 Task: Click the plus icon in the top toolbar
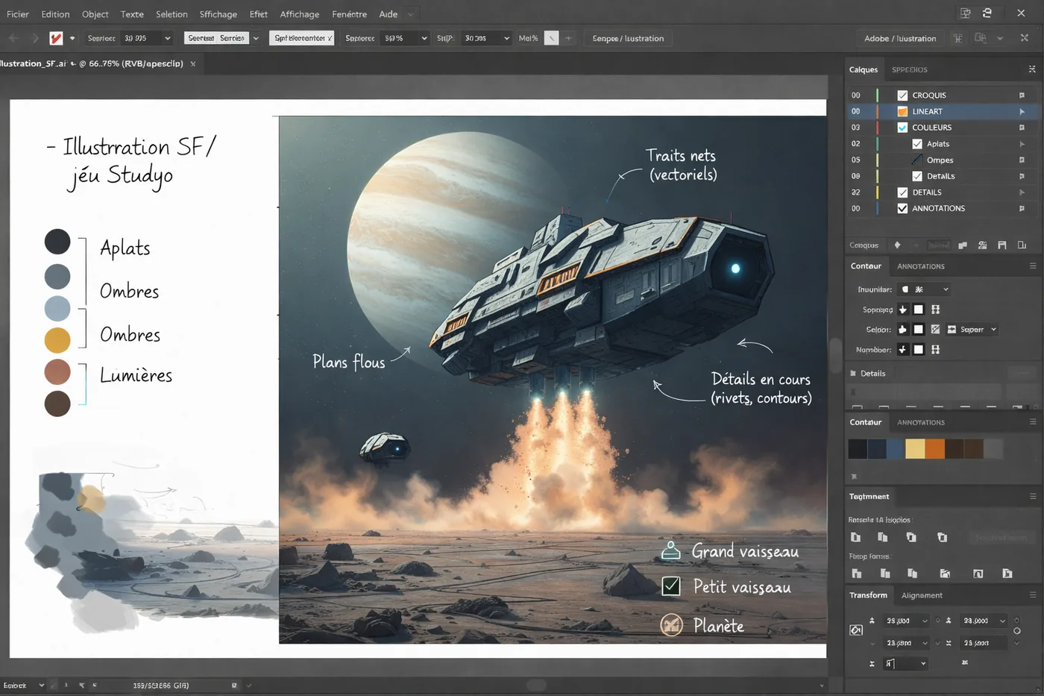click(x=568, y=38)
